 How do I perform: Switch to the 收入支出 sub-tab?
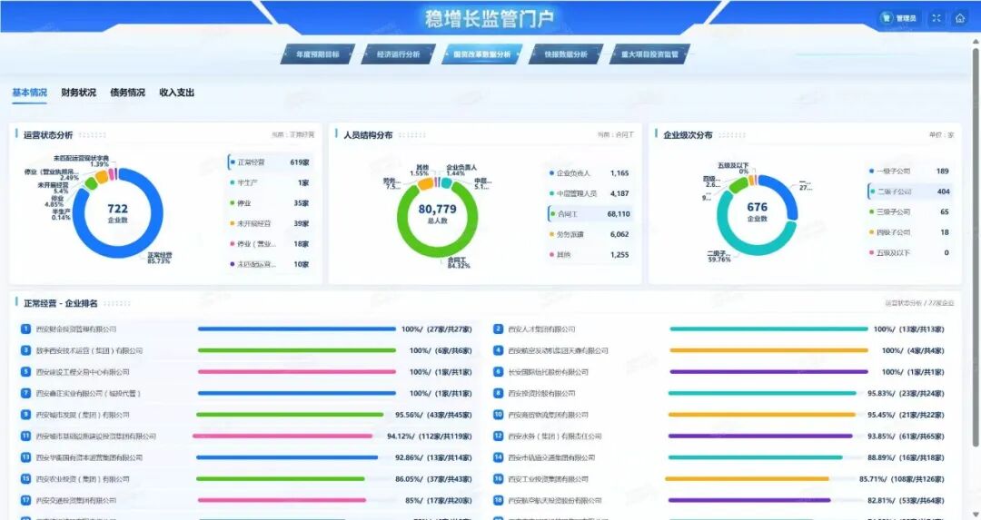[176, 93]
